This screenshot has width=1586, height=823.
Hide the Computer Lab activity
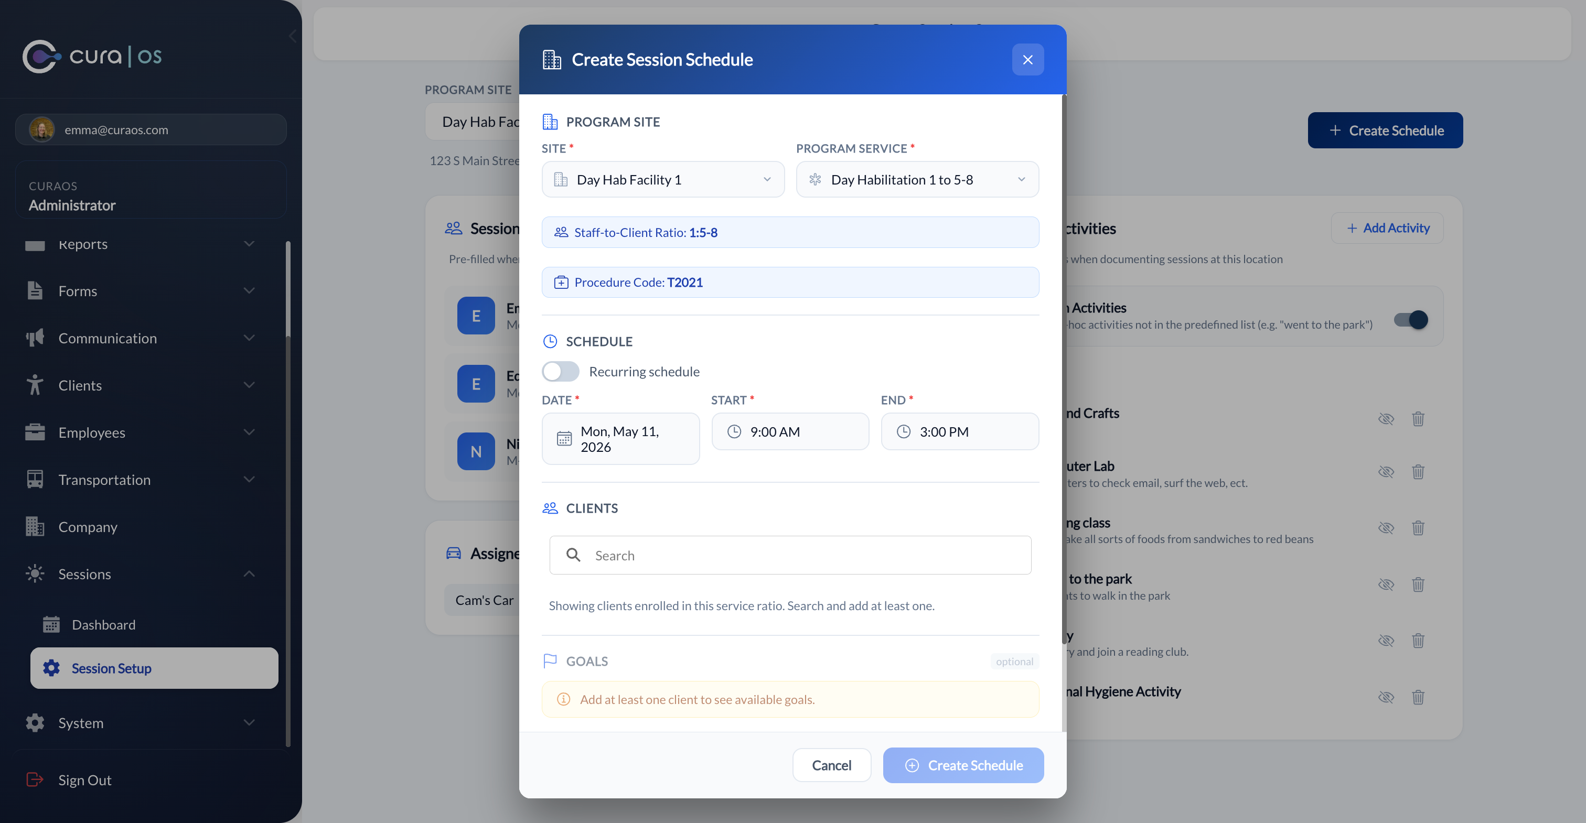point(1385,471)
